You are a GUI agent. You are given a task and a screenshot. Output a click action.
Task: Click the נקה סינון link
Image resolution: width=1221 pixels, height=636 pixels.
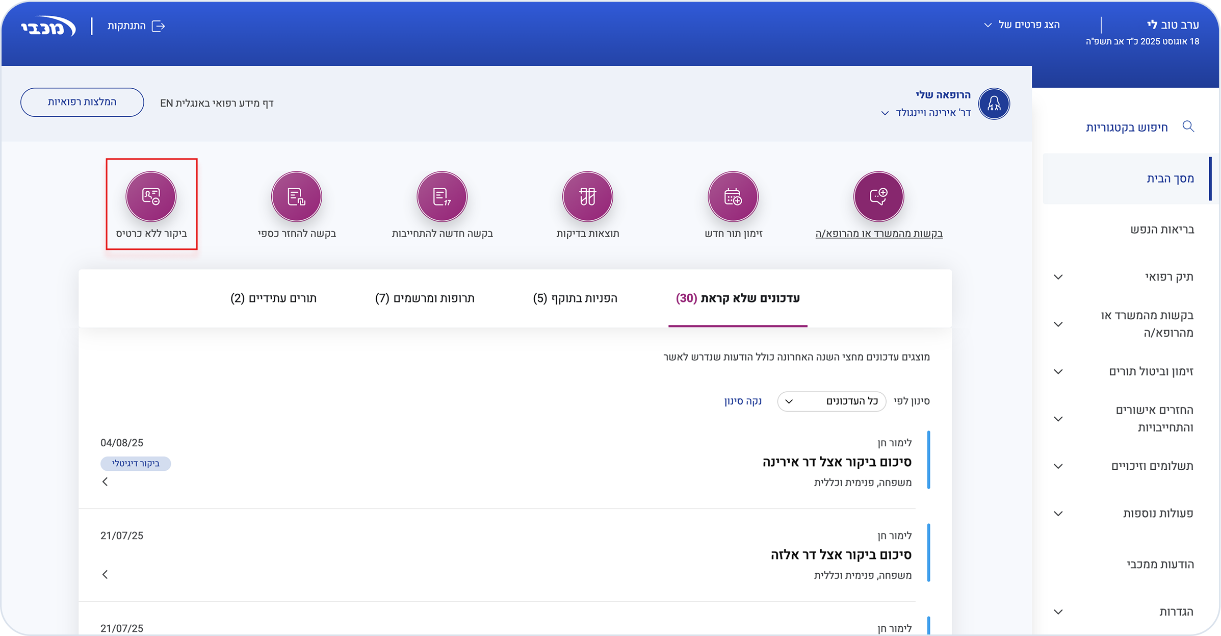[x=743, y=401]
